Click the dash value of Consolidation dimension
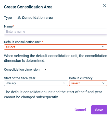Viewport: 111px width, 119px height. click(45, 70)
